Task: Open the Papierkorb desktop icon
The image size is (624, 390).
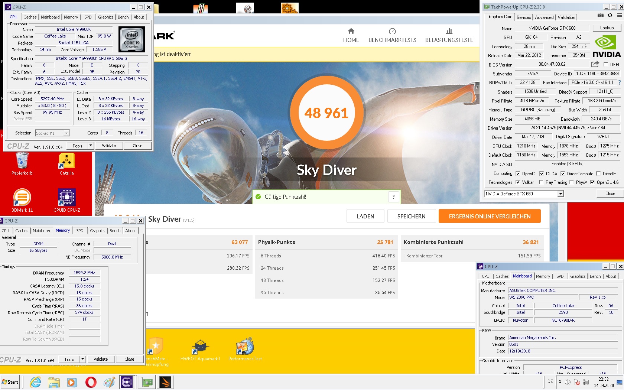Action: click(x=22, y=164)
